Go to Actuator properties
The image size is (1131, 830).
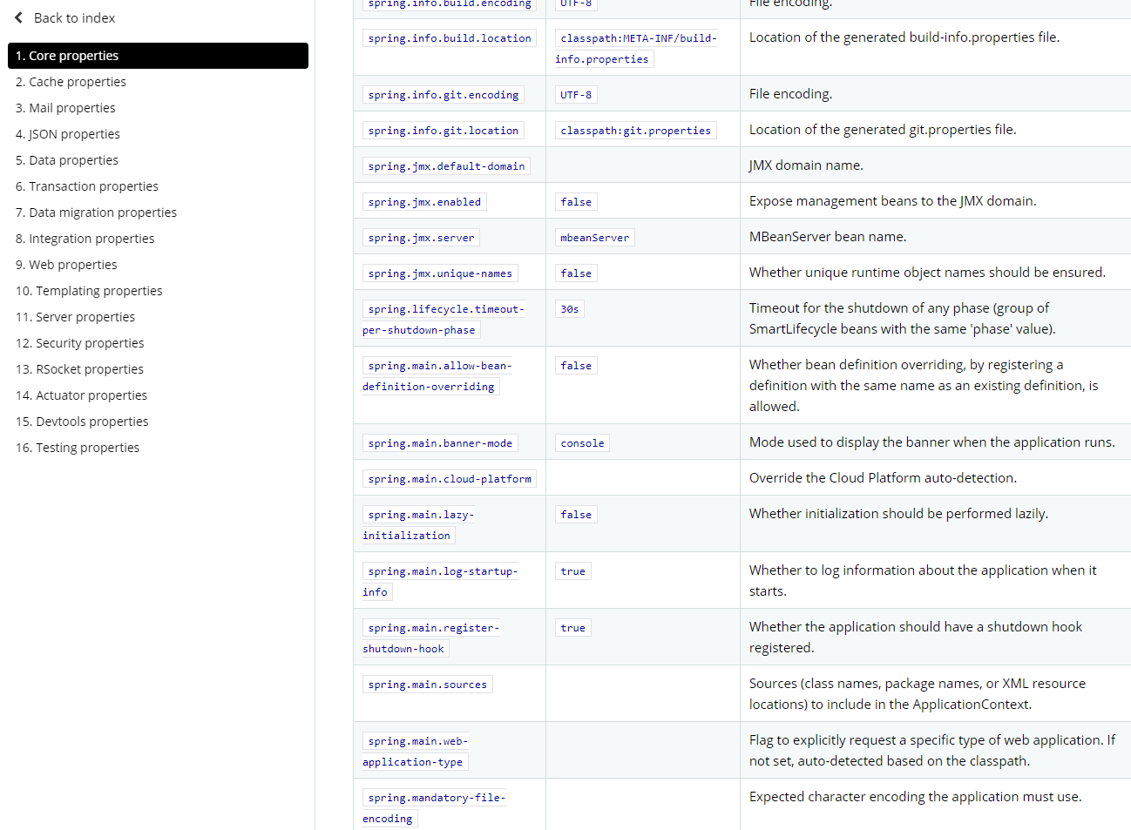(x=81, y=395)
